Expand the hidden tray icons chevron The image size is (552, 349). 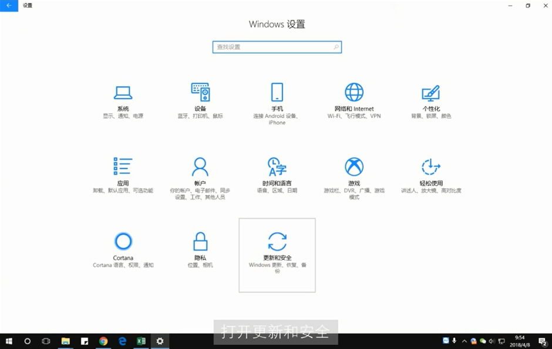(x=465, y=341)
